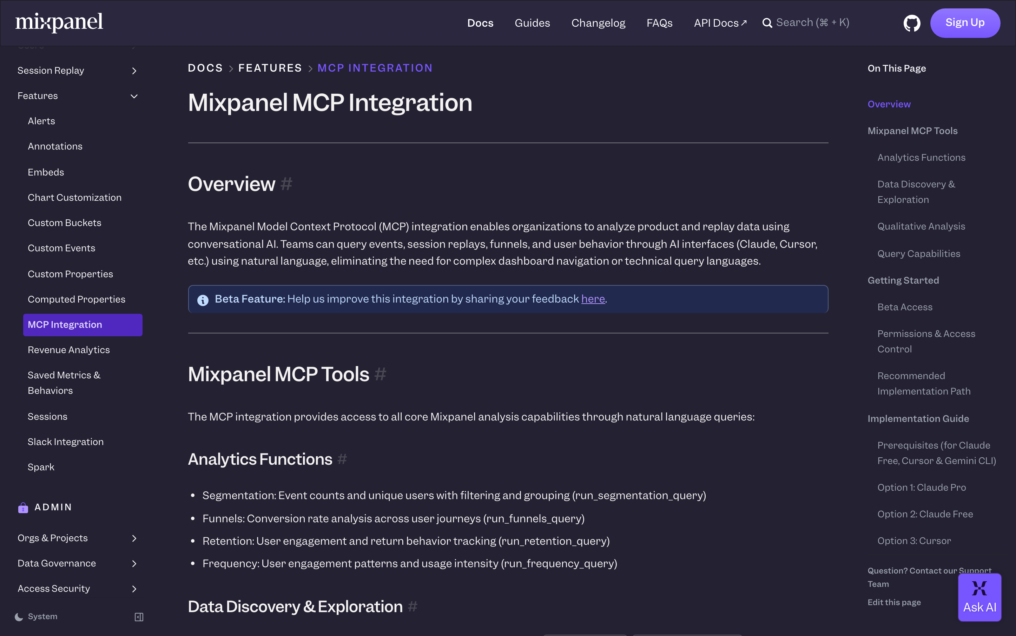Viewport: 1016px width, 636px height.
Task: Click the Mixpanel logo
Action: pyautogui.click(x=59, y=22)
